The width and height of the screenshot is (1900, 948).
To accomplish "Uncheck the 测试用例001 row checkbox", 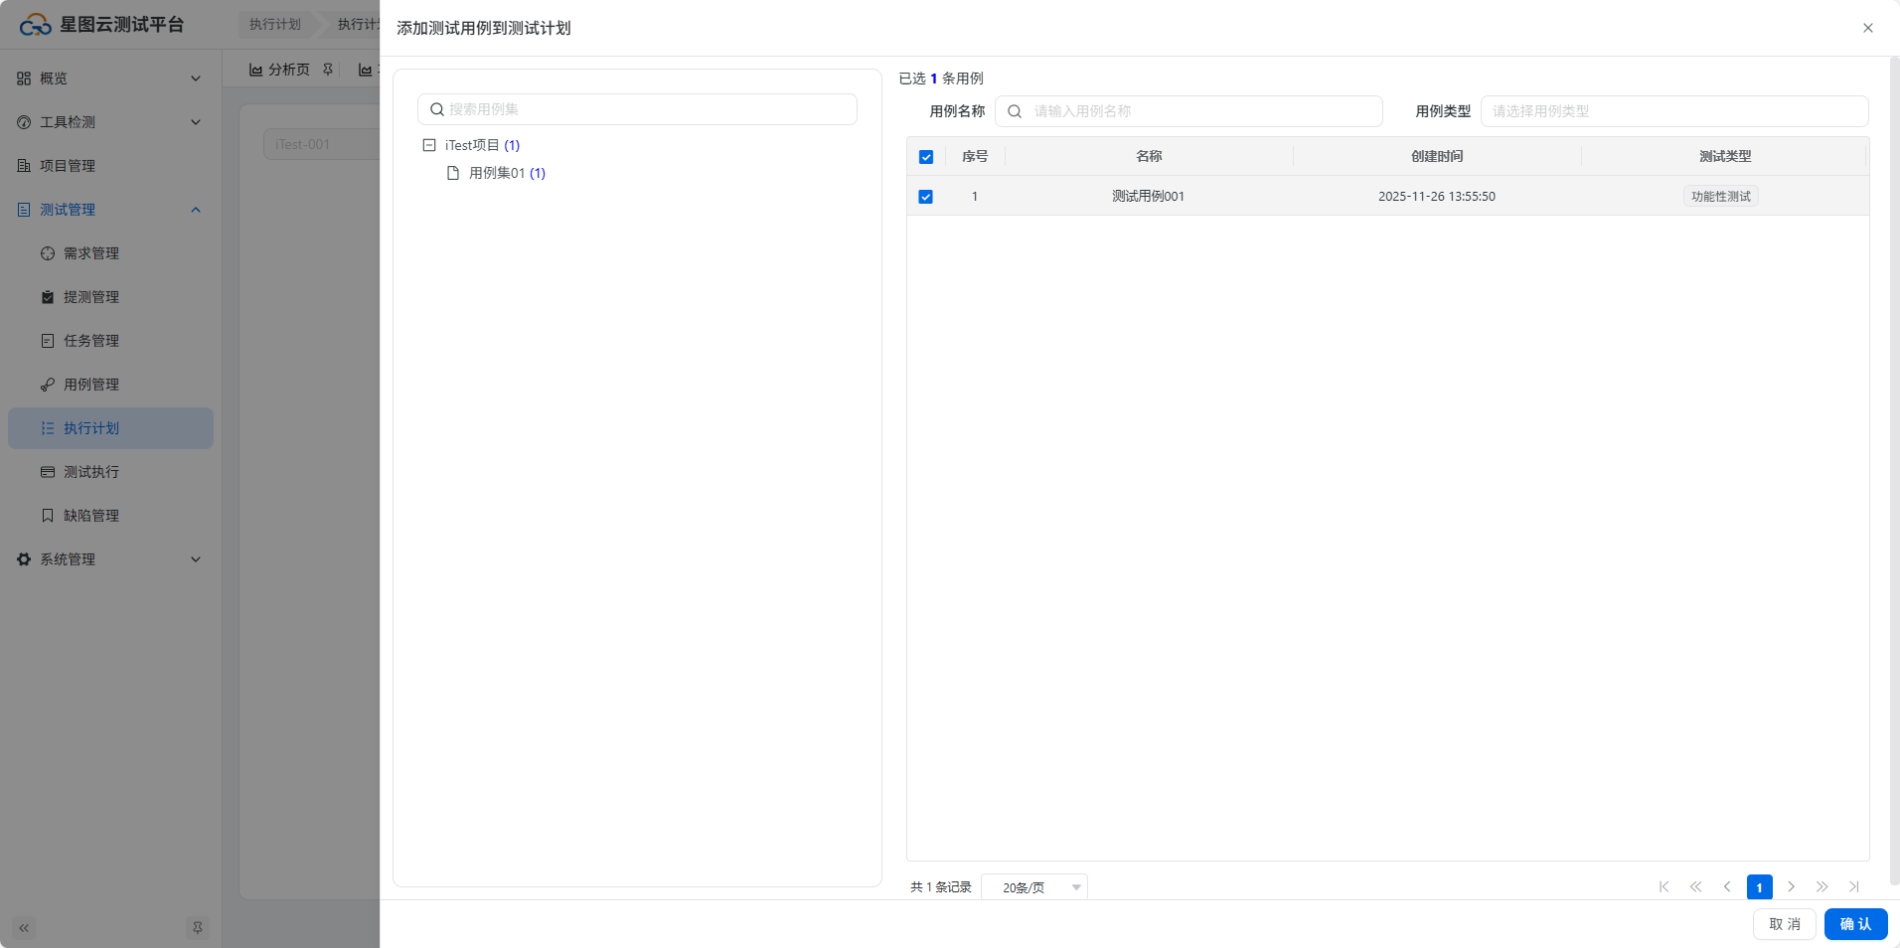I will tap(926, 197).
